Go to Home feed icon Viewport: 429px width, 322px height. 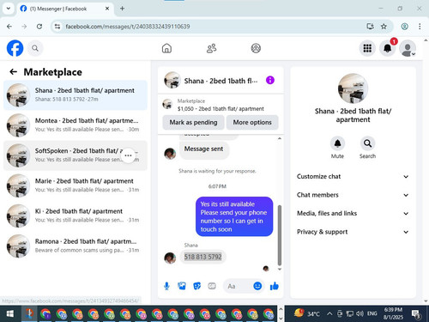tap(166, 48)
